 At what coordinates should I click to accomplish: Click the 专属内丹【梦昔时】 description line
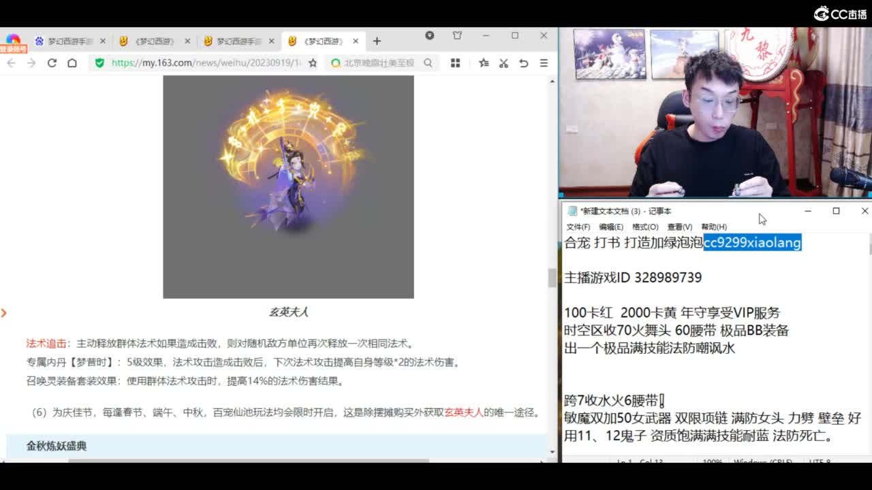pyautogui.click(x=243, y=362)
